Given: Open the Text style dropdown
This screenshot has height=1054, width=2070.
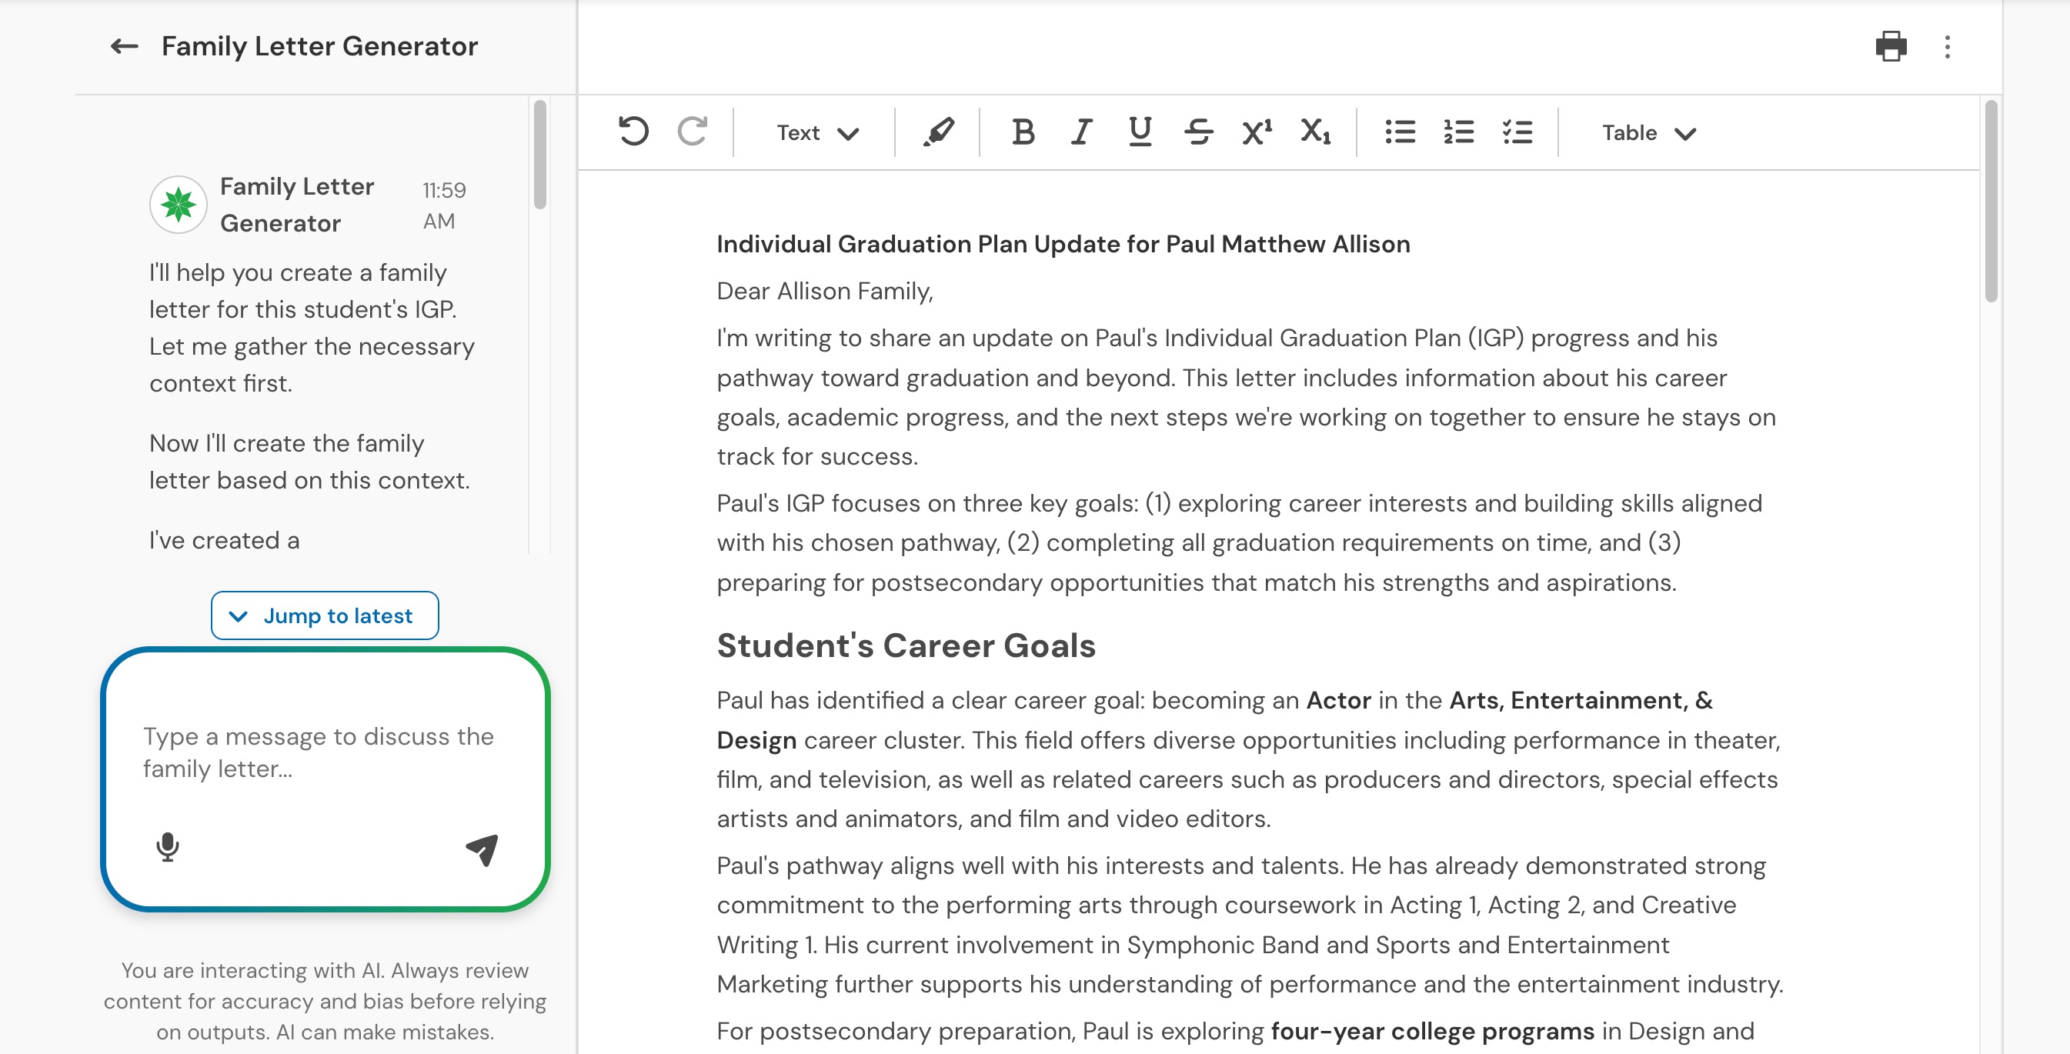Looking at the screenshot, I should (x=817, y=132).
